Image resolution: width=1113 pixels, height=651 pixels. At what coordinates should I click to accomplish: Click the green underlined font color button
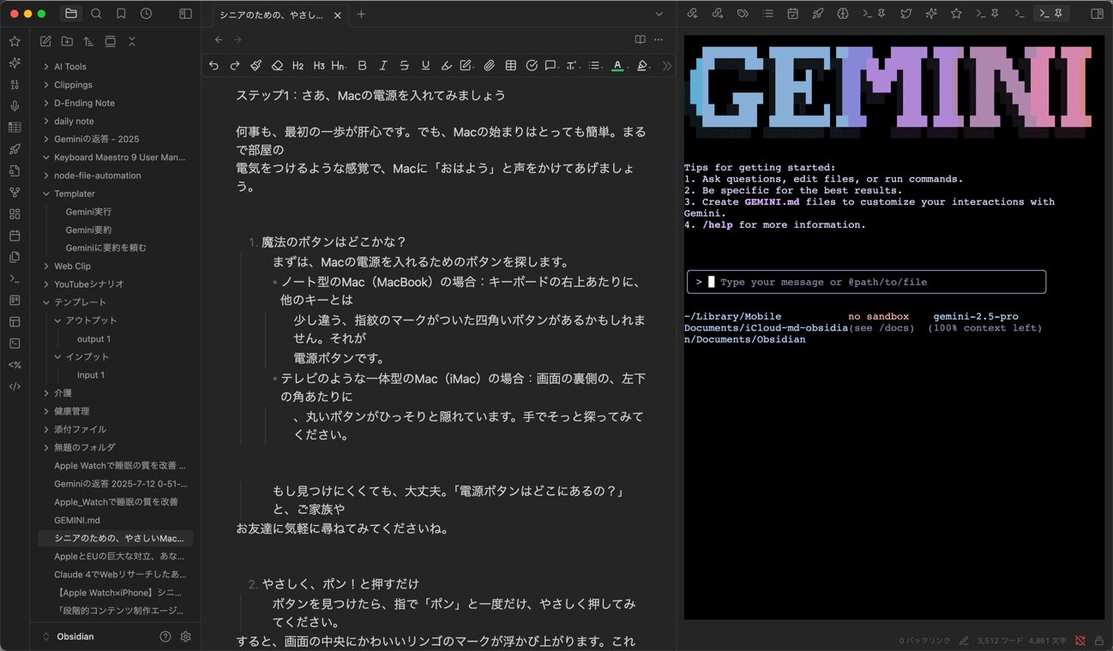[617, 65]
